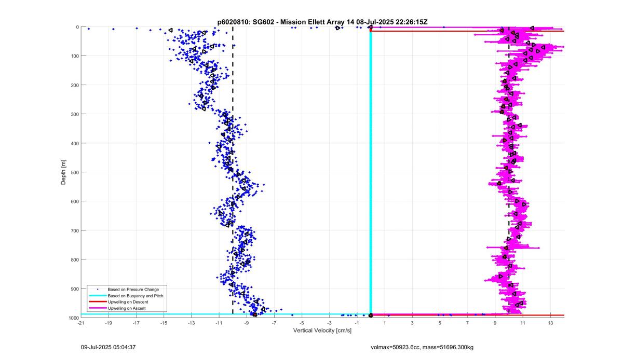The height and width of the screenshot is (357, 623).
Task: Select the 'Vertical Velocity [cm/s]' x-axis label
Action: [x=322, y=331]
